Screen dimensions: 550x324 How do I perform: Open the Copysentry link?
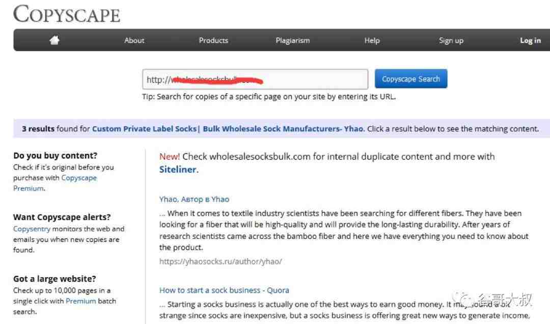pyautogui.click(x=32, y=229)
